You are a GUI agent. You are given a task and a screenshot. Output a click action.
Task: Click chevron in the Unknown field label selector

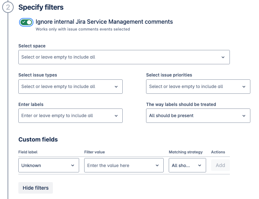[73, 165]
